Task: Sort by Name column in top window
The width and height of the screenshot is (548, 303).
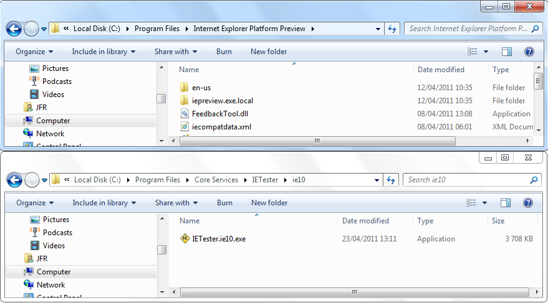Action: [189, 70]
